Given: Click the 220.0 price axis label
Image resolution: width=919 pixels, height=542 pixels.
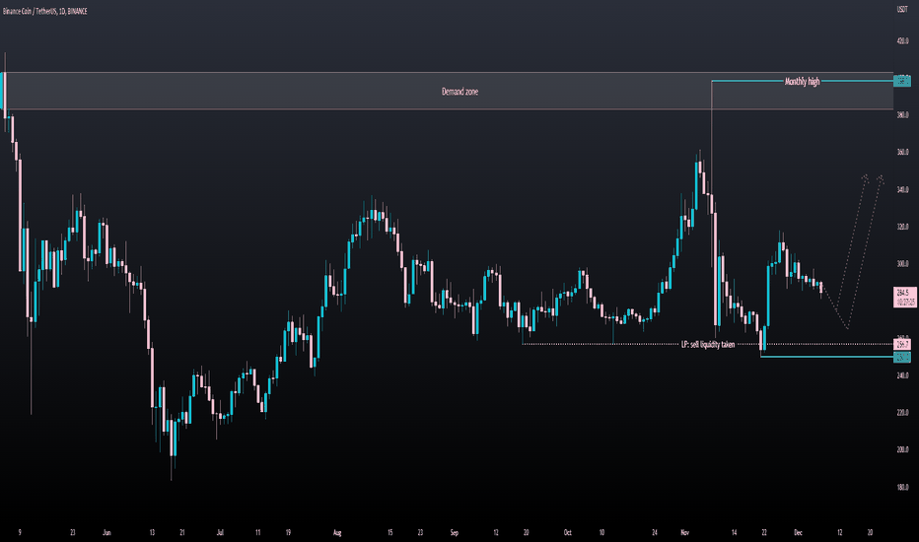Looking at the screenshot, I should click(902, 413).
